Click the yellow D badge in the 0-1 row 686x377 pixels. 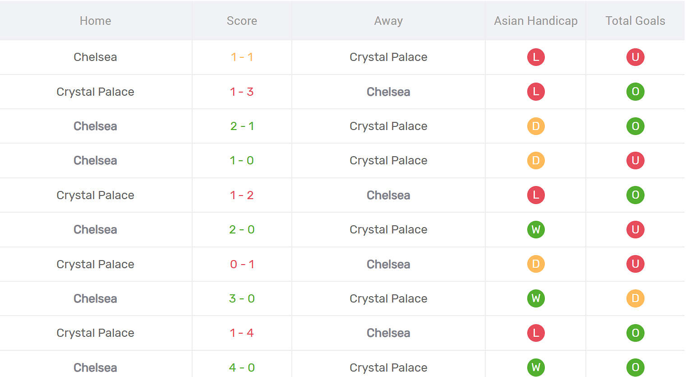(536, 264)
